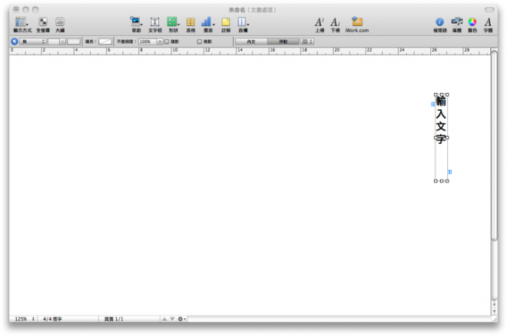507x336 pixels.
Task: Open the 125% zoom level dropdown
Action: pyautogui.click(x=23, y=318)
